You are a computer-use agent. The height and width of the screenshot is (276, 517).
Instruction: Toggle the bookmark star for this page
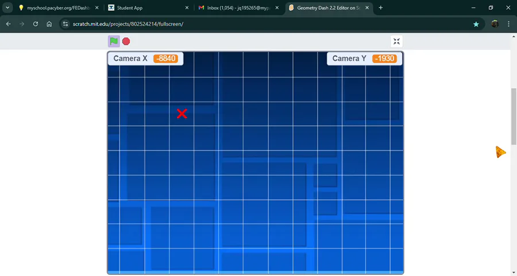pos(476,24)
